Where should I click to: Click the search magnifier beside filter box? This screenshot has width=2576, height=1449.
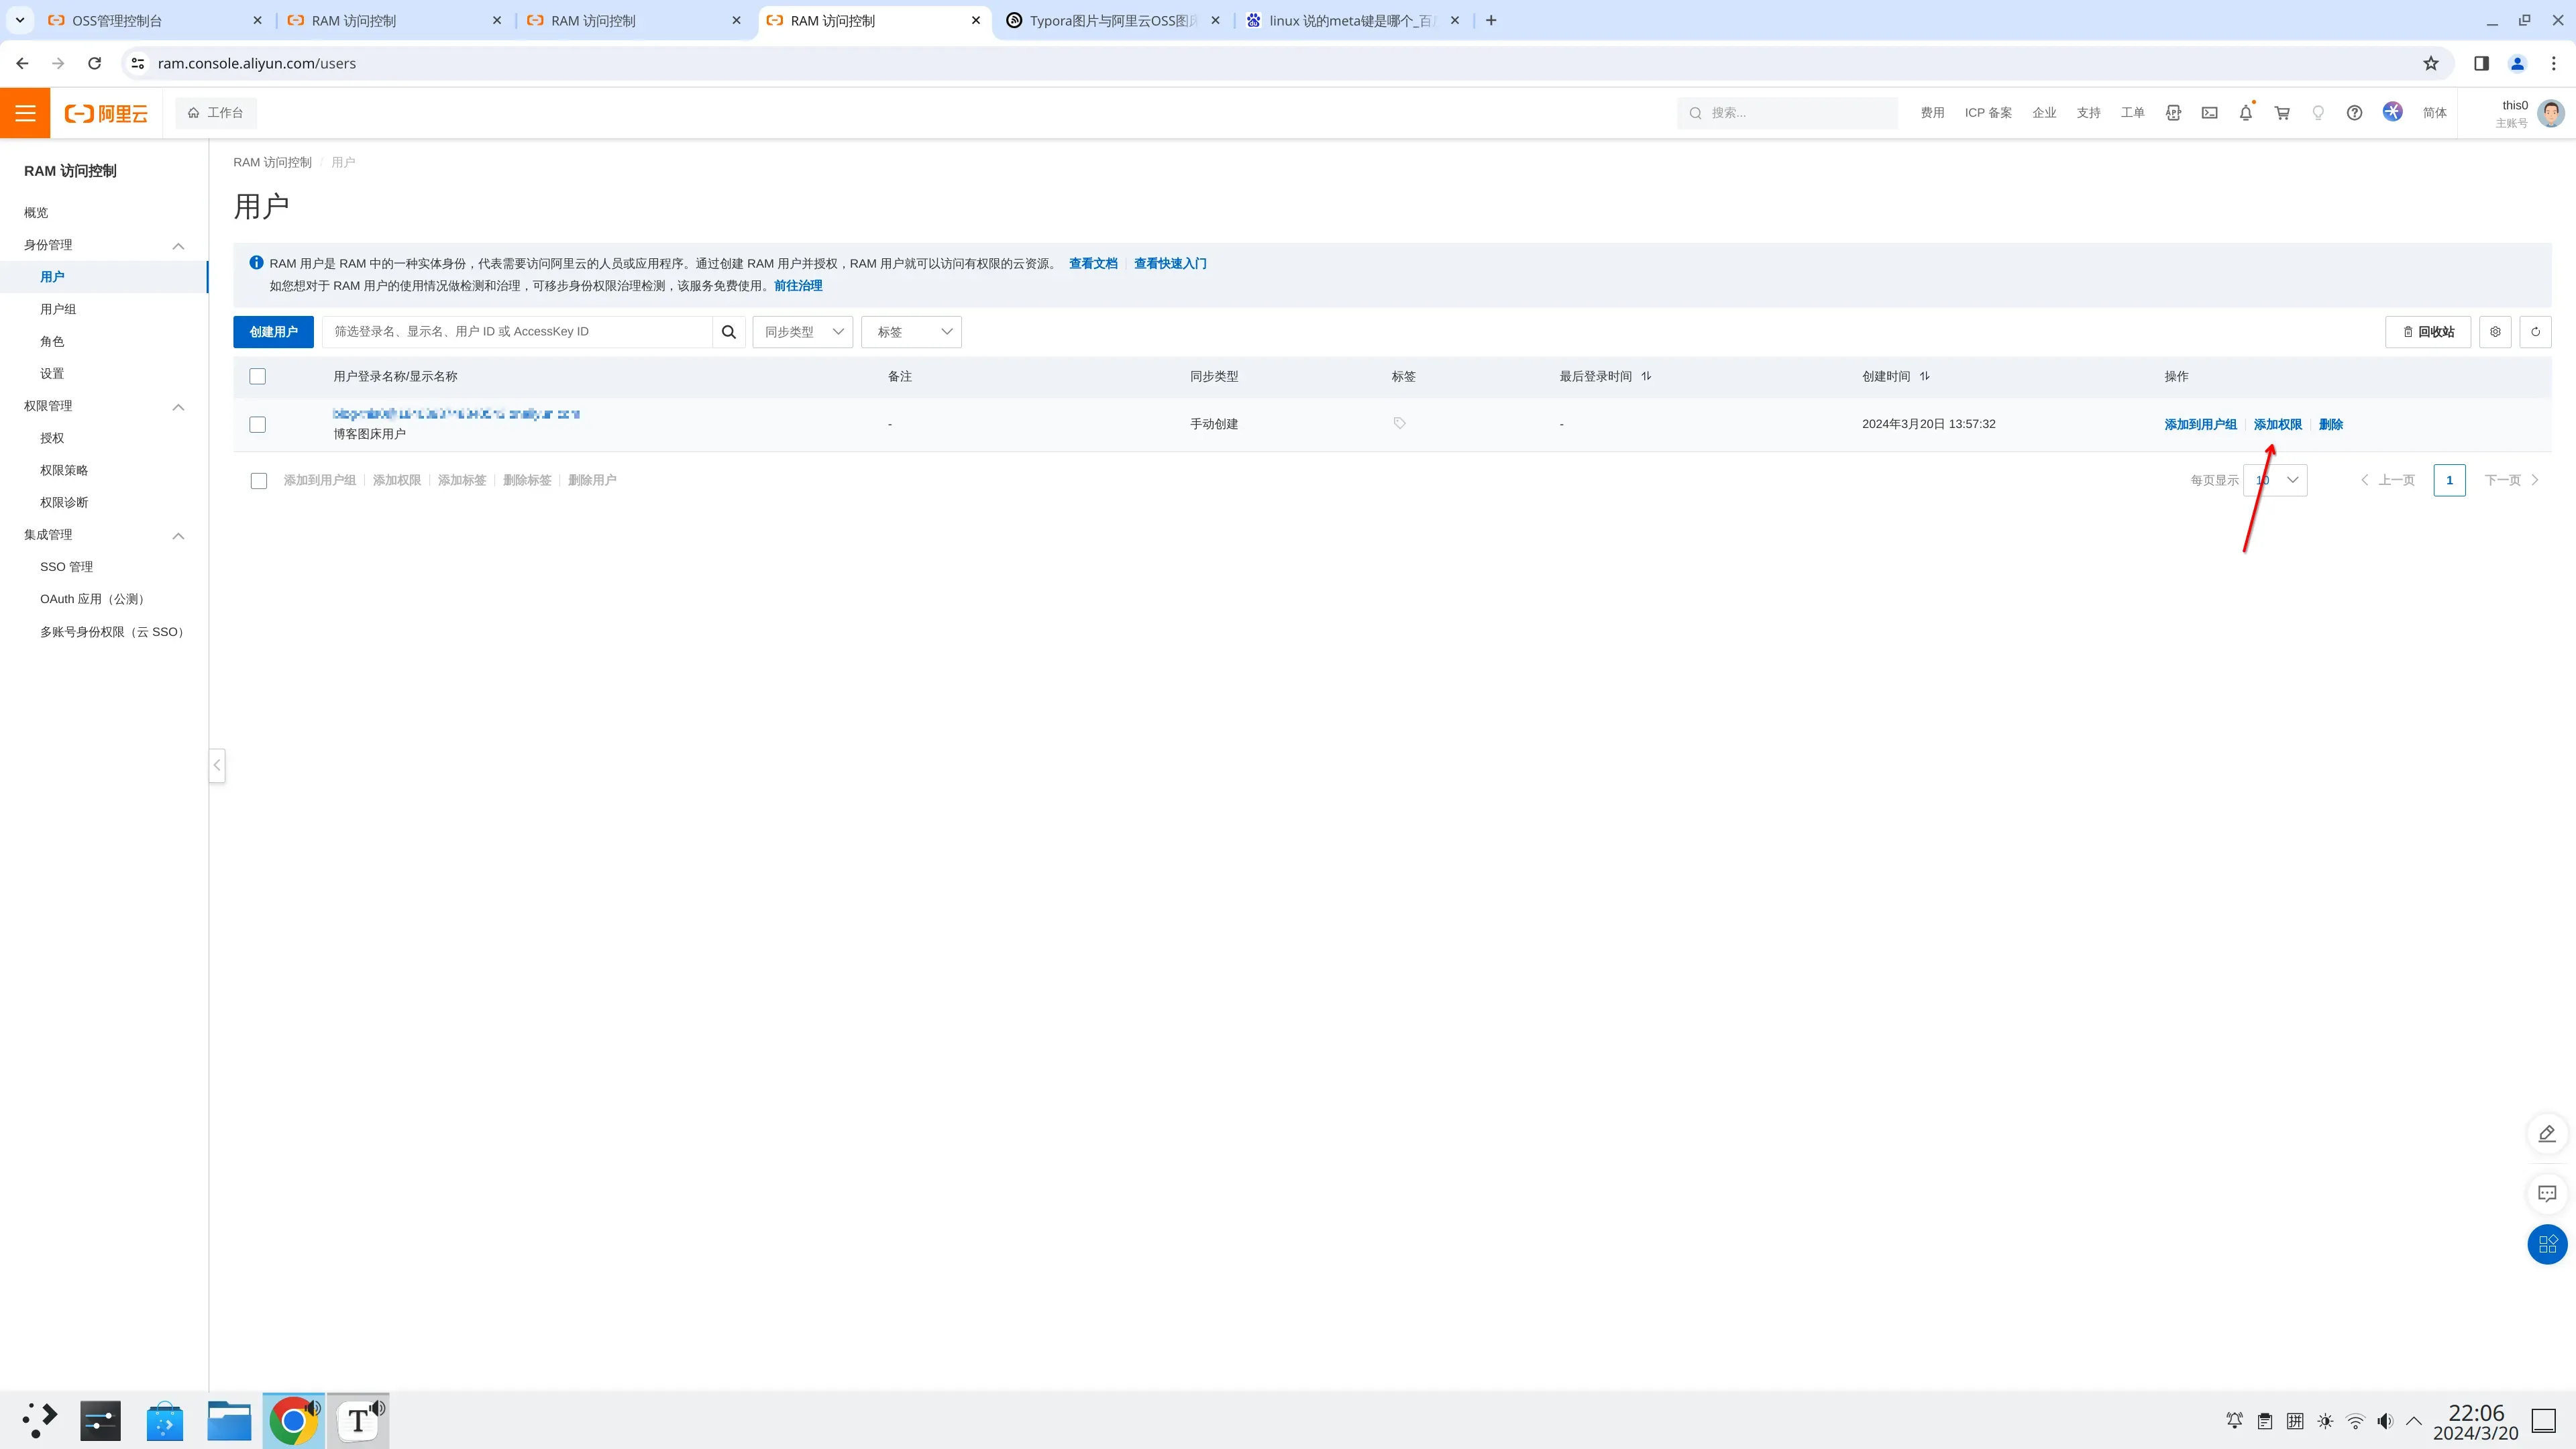[729, 332]
